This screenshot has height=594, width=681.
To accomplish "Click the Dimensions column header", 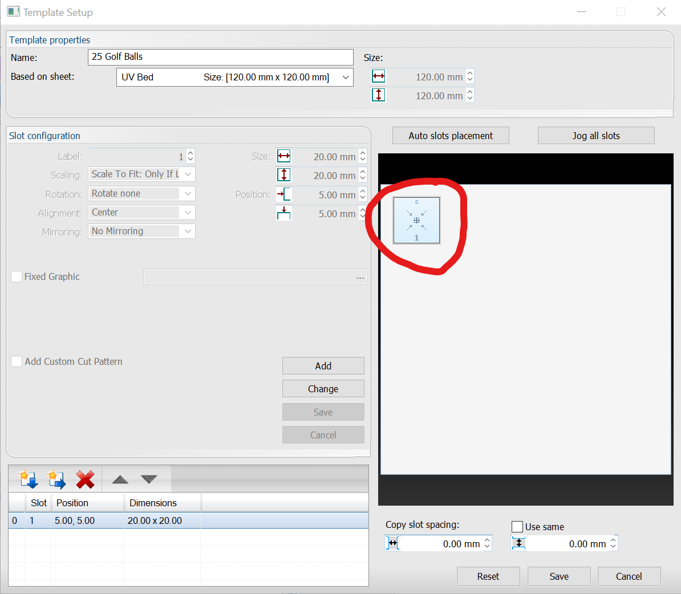I will pyautogui.click(x=163, y=502).
